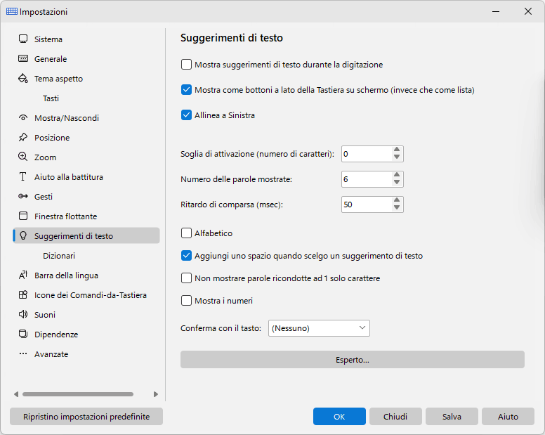
Task: Click the Gesti arrow icon
Action: [23, 197]
